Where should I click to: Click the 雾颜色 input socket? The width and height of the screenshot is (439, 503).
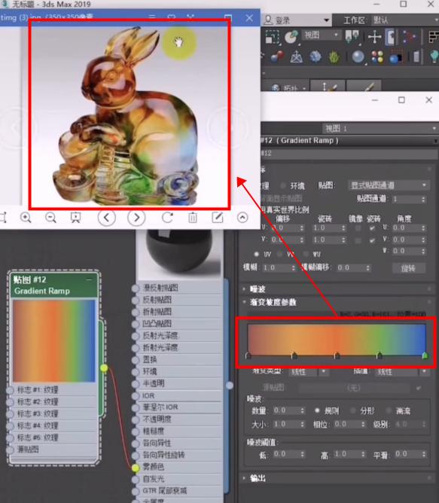click(136, 468)
